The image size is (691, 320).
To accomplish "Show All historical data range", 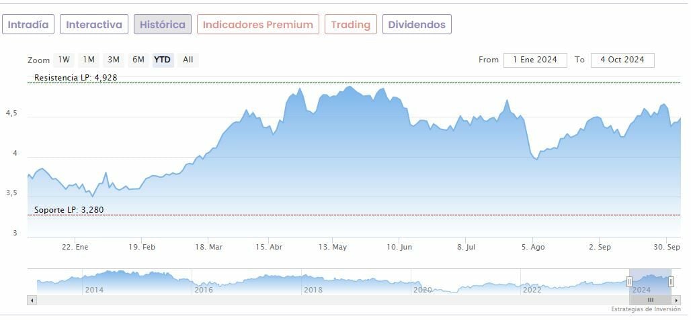I will pyautogui.click(x=188, y=60).
